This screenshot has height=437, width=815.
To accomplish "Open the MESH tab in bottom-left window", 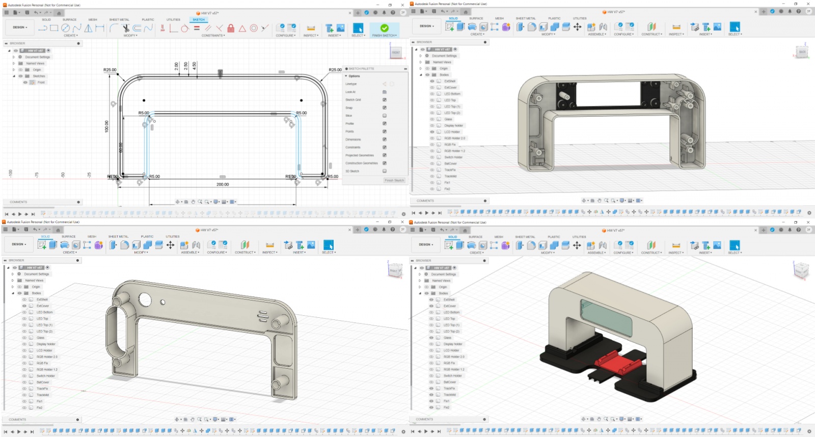I will pyautogui.click(x=92, y=236).
